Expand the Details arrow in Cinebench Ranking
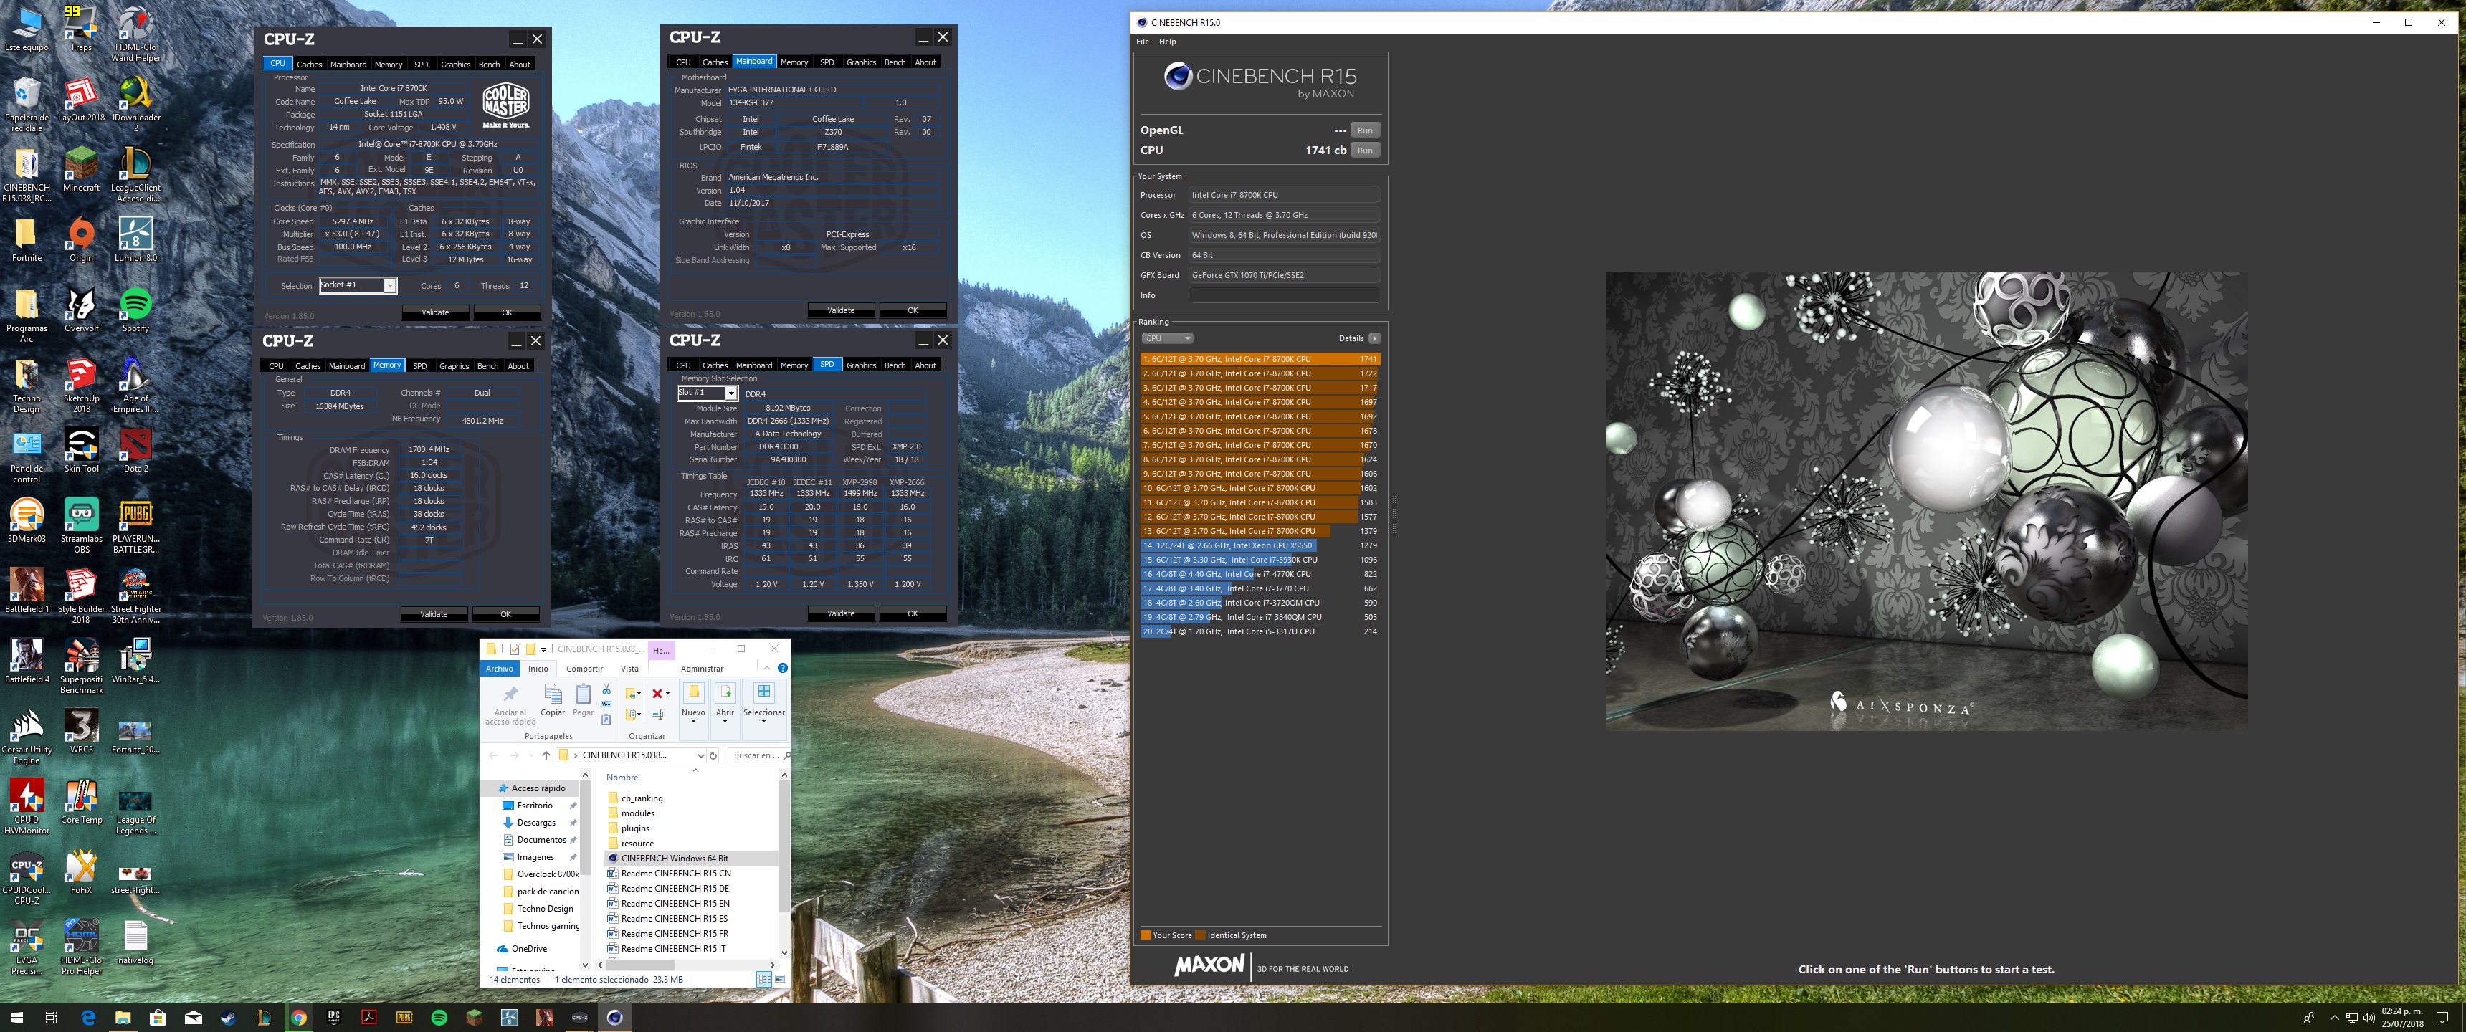Viewport: 2466px width, 1032px height. [x=1374, y=338]
